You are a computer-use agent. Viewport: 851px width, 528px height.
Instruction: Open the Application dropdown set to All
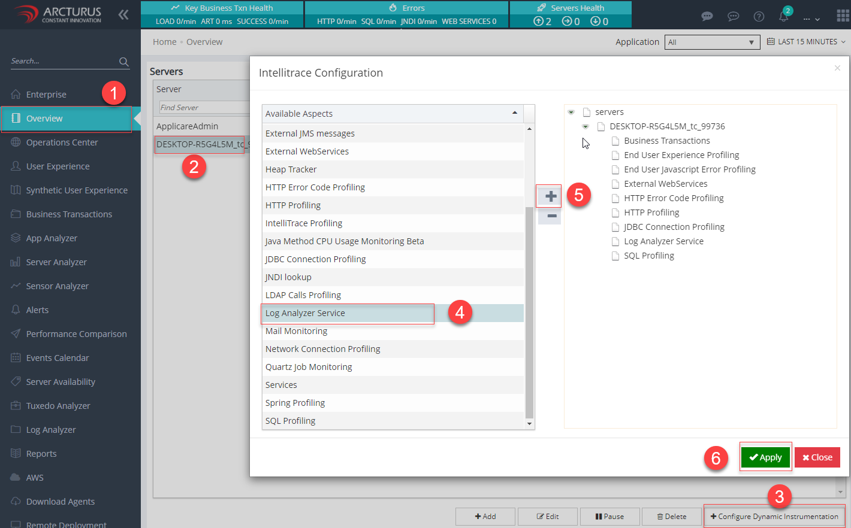[711, 42]
